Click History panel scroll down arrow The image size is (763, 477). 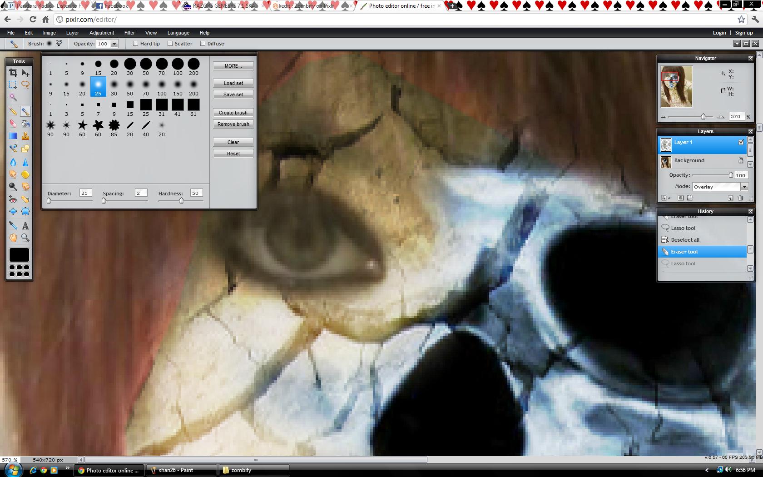click(750, 268)
